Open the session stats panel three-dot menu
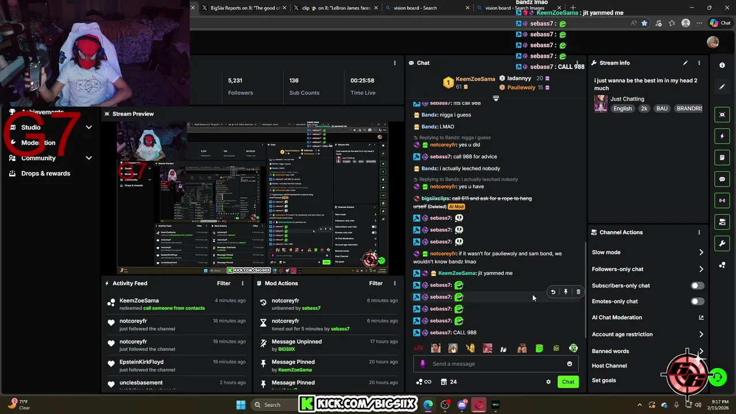This screenshot has width=736, height=414. pyautogui.click(x=394, y=63)
